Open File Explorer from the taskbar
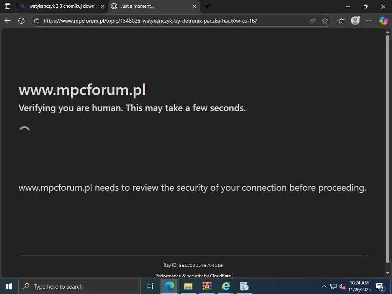The image size is (392, 294). point(188,286)
